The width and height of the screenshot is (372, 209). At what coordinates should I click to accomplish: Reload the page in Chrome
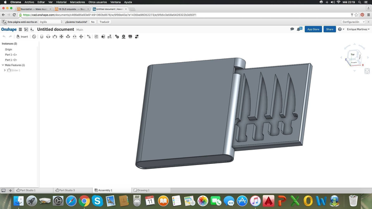(14, 15)
